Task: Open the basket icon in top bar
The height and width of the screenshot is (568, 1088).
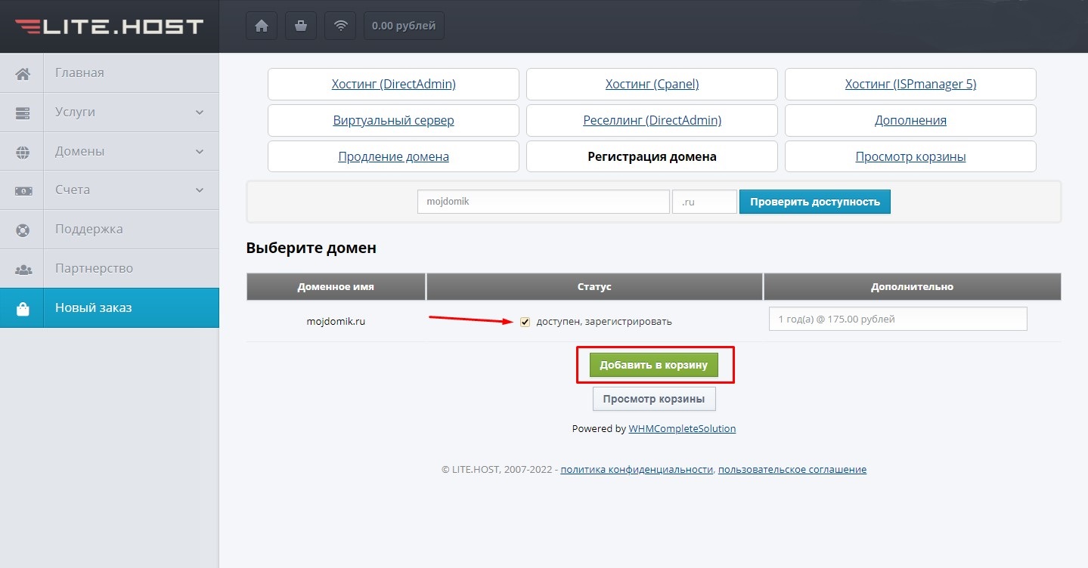Action: [x=301, y=26]
